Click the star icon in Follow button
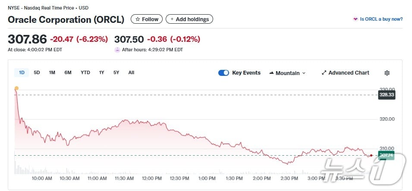The image size is (412, 191). 138,19
